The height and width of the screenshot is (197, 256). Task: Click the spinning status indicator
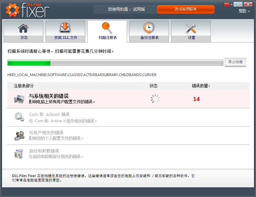coord(155,99)
